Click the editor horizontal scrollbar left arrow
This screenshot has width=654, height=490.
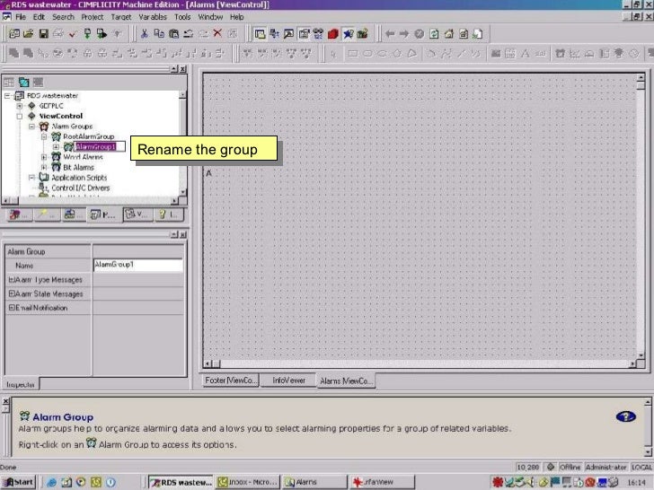pos(208,363)
